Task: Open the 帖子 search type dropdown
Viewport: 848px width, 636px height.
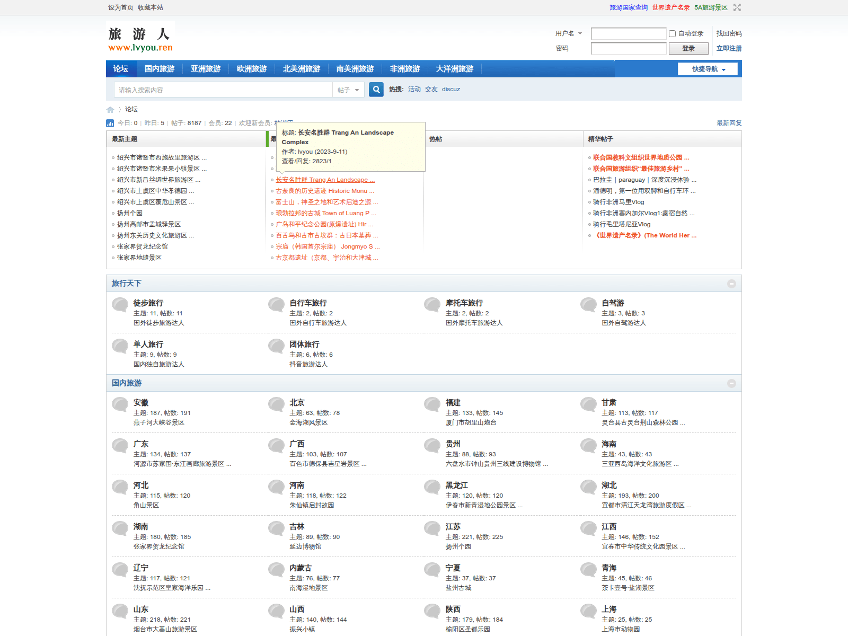Action: coord(348,90)
